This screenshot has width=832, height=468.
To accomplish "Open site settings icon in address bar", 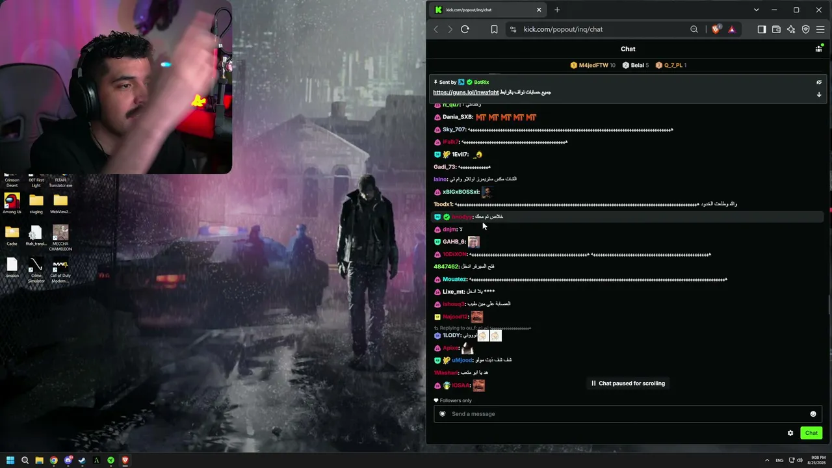I will tap(513, 29).
